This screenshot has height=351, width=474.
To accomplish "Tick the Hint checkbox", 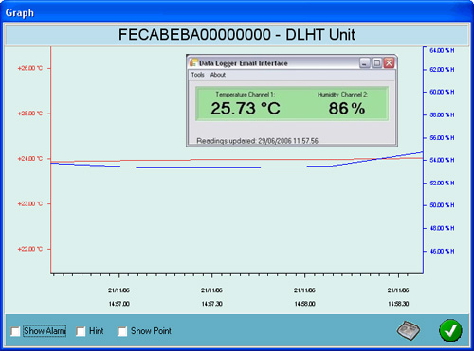I will tap(81, 331).
